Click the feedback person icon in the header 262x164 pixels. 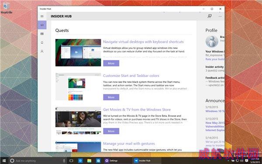coord(210,16)
